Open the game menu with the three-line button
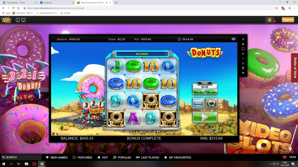 [x=198, y=103]
